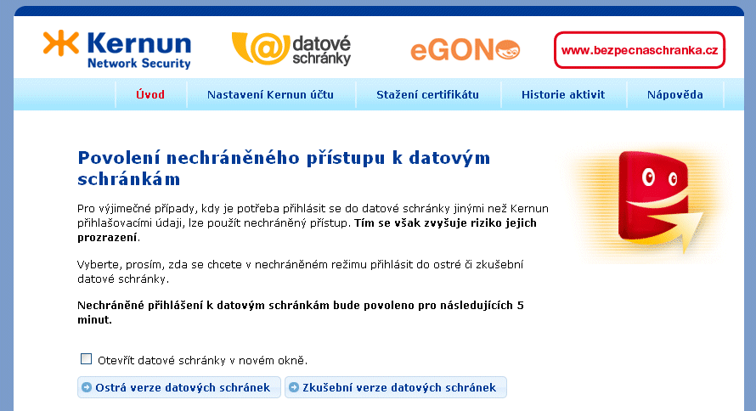Click arrow icon on Zkušební verze button
The image size is (756, 411).
294,388
